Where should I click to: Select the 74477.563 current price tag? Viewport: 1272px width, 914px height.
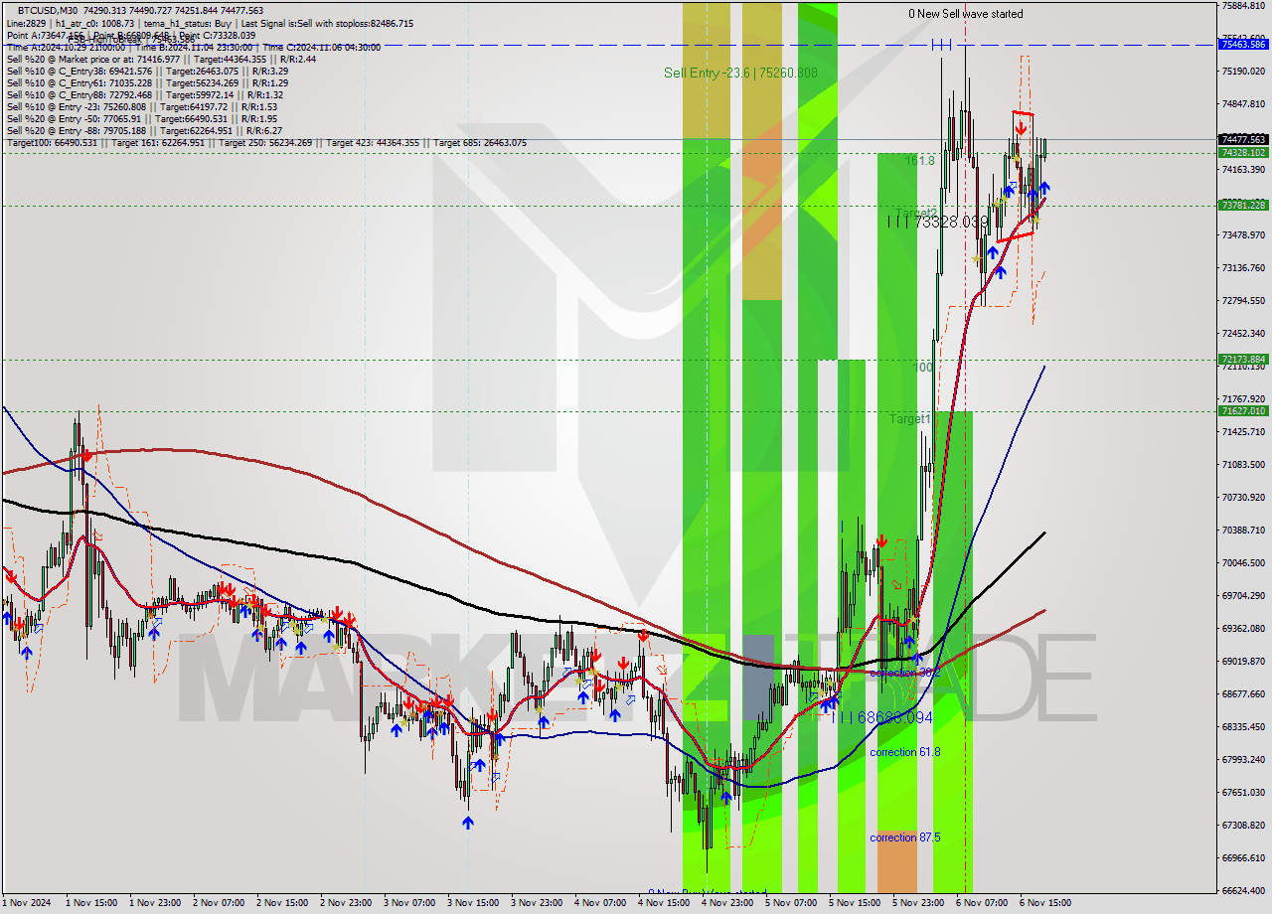(1243, 140)
